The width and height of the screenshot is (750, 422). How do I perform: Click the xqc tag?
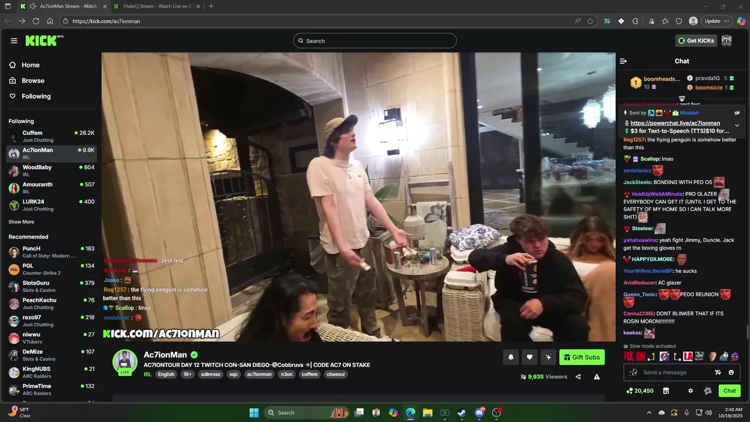point(234,374)
